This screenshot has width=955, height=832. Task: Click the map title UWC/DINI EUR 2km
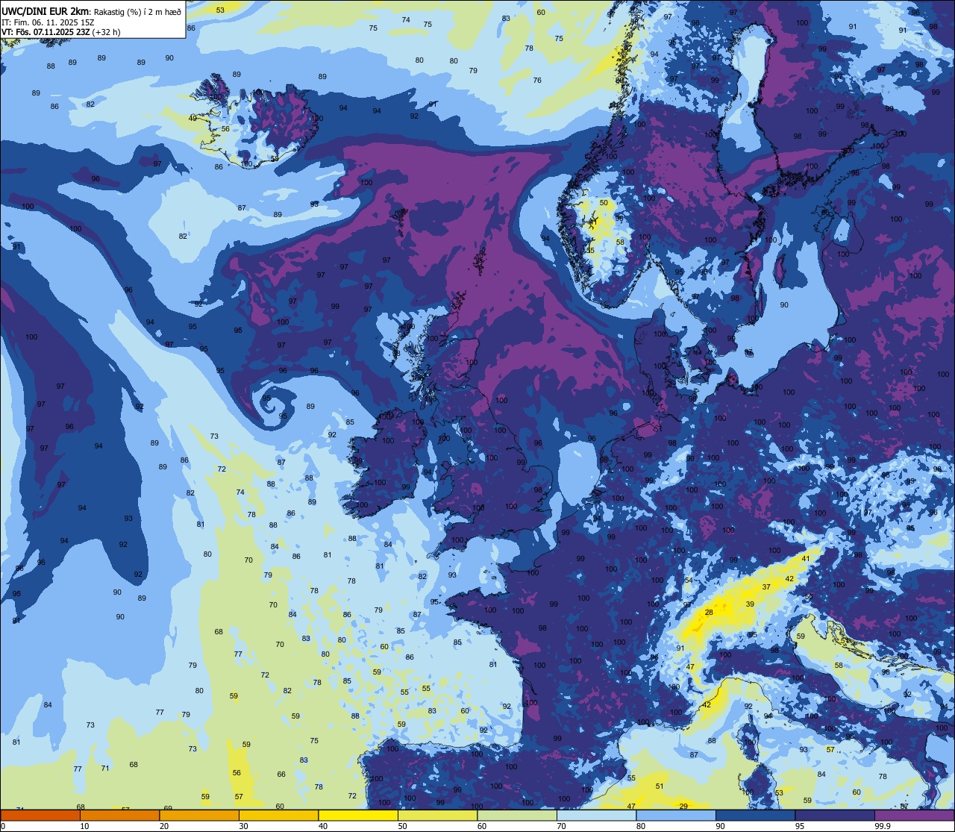pos(46,11)
